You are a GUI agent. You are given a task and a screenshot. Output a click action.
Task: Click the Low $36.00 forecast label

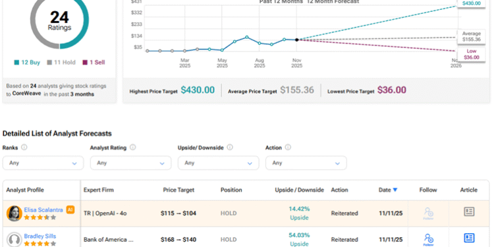pyautogui.click(x=472, y=54)
